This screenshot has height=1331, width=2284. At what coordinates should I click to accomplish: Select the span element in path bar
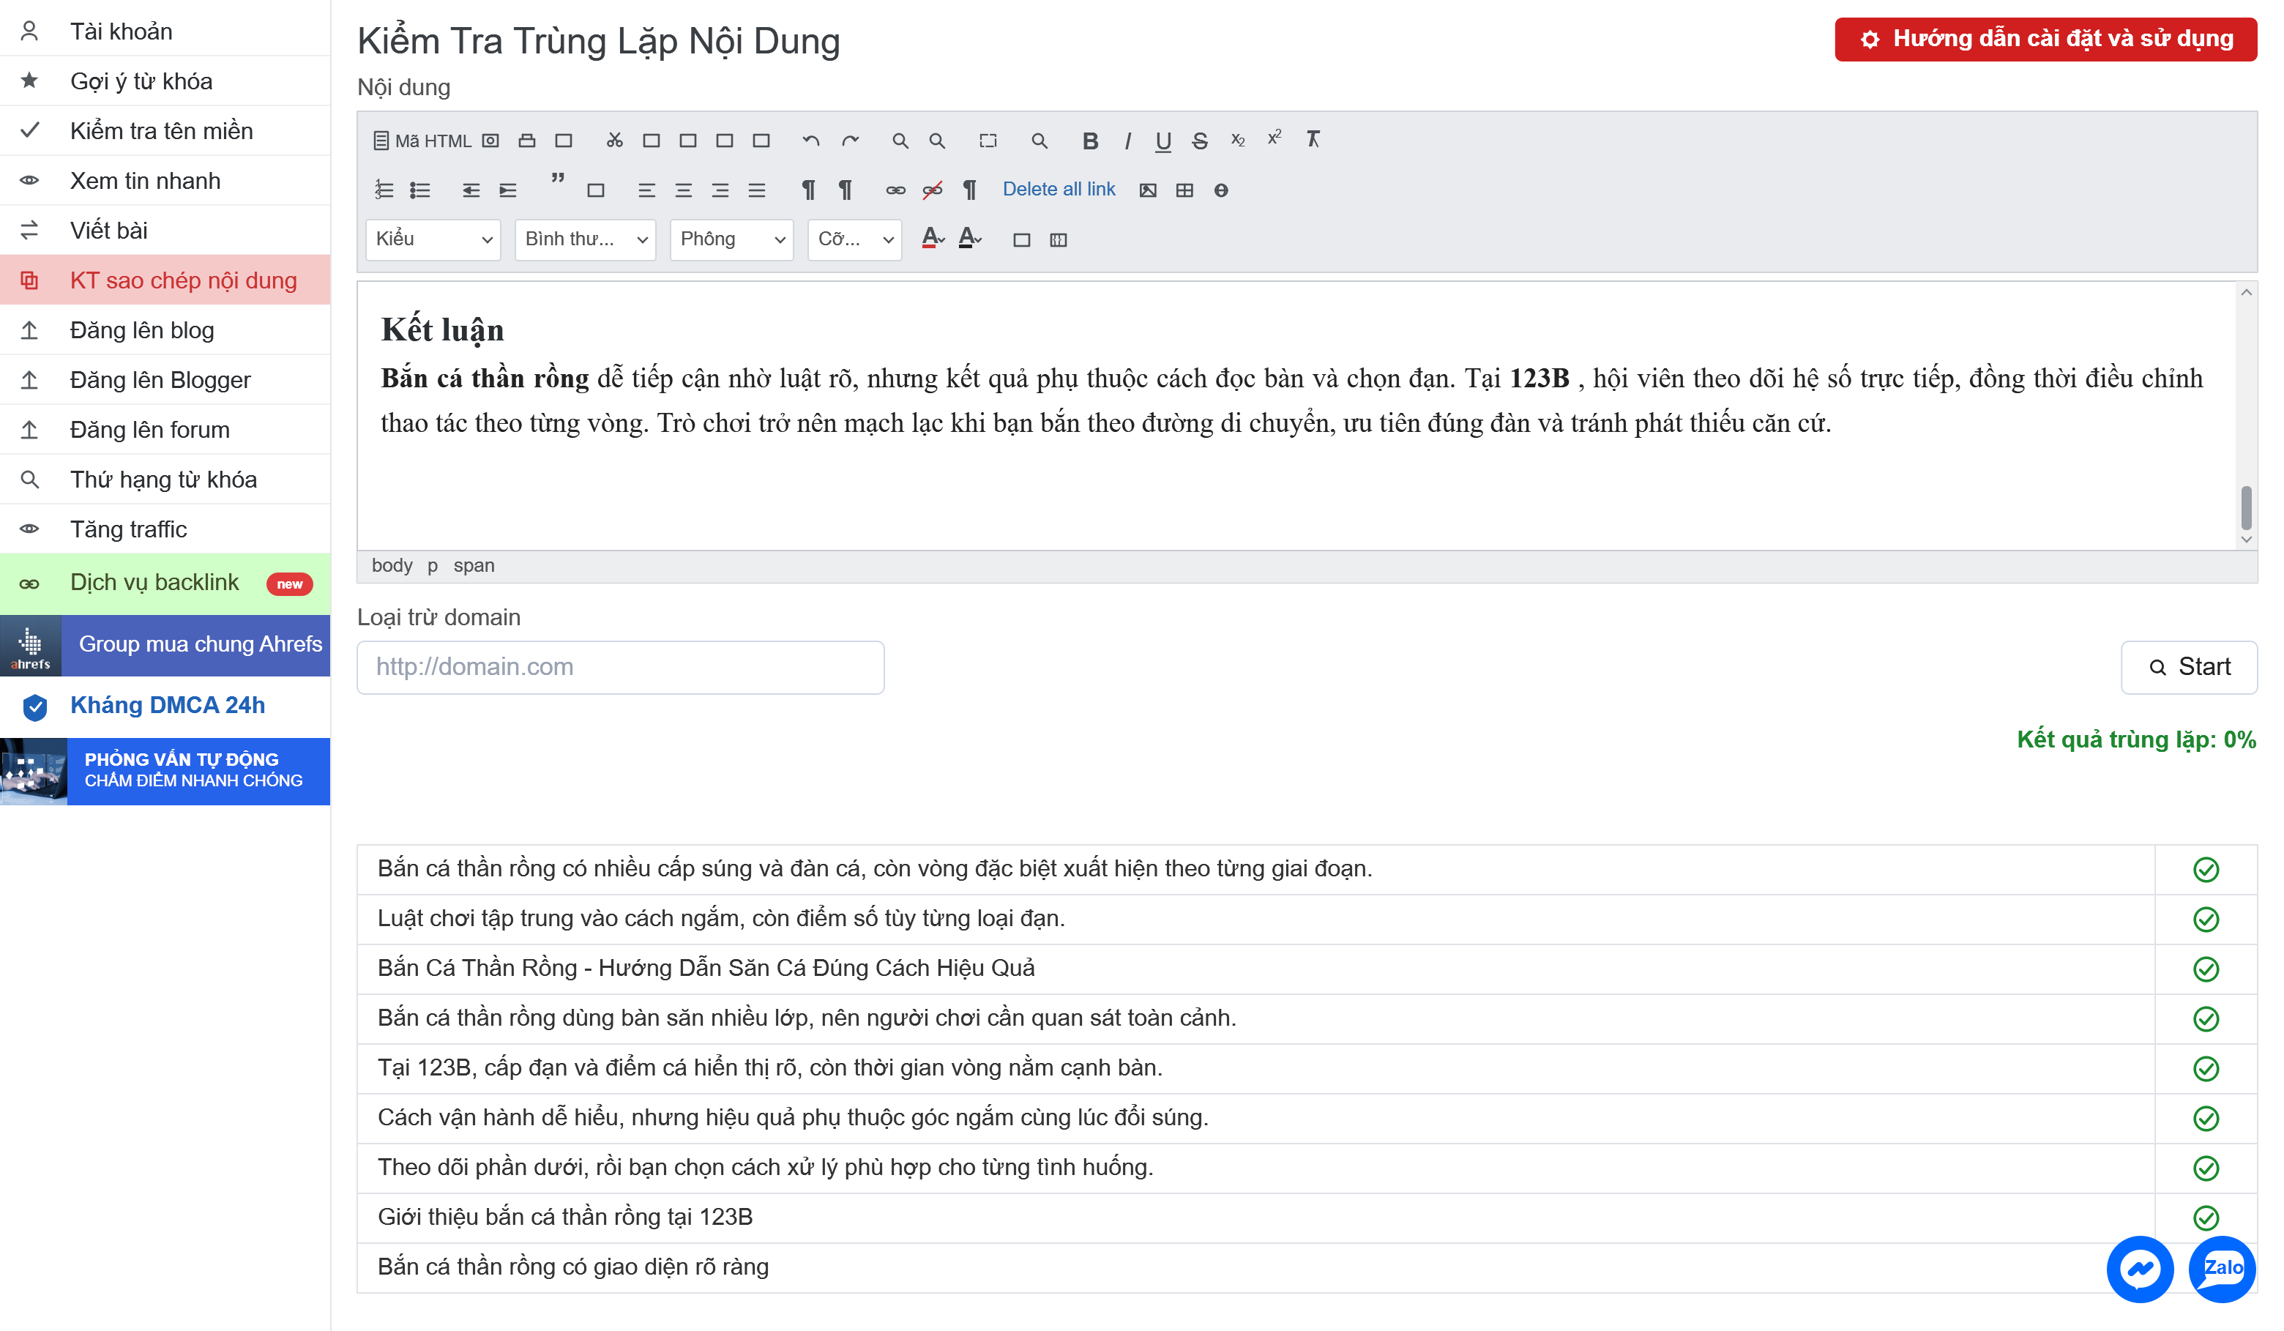[x=473, y=565]
